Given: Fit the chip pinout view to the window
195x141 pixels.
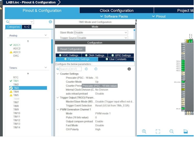Looking at the screenshot, I should point(158,131).
